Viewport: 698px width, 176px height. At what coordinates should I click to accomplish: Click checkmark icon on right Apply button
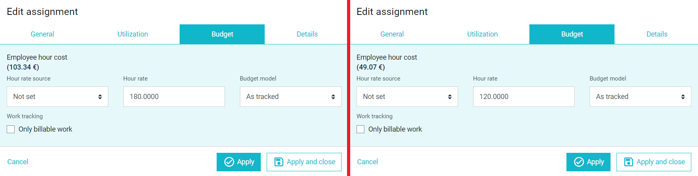click(x=579, y=162)
